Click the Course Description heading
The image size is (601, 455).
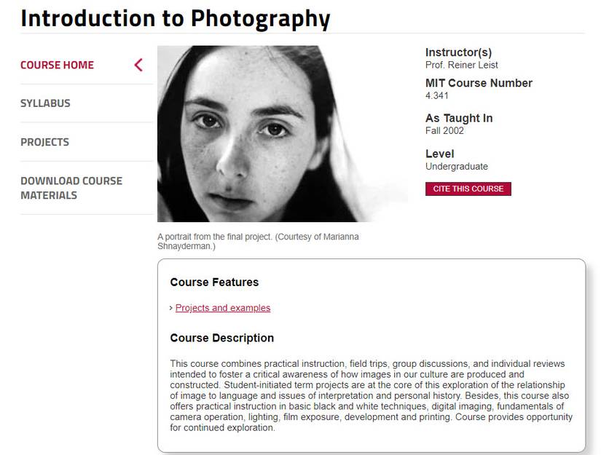click(x=221, y=338)
